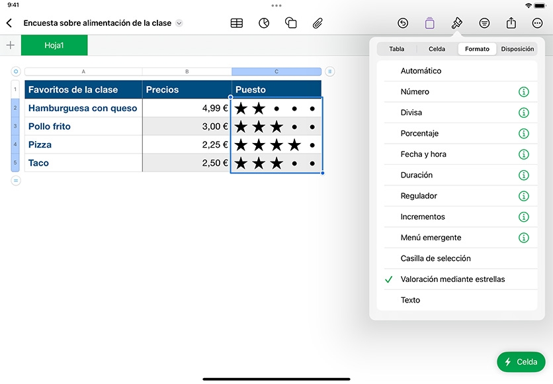Viewport: 553px width, 384px height.
Task: Tap the green Celda action button
Action: point(521,361)
